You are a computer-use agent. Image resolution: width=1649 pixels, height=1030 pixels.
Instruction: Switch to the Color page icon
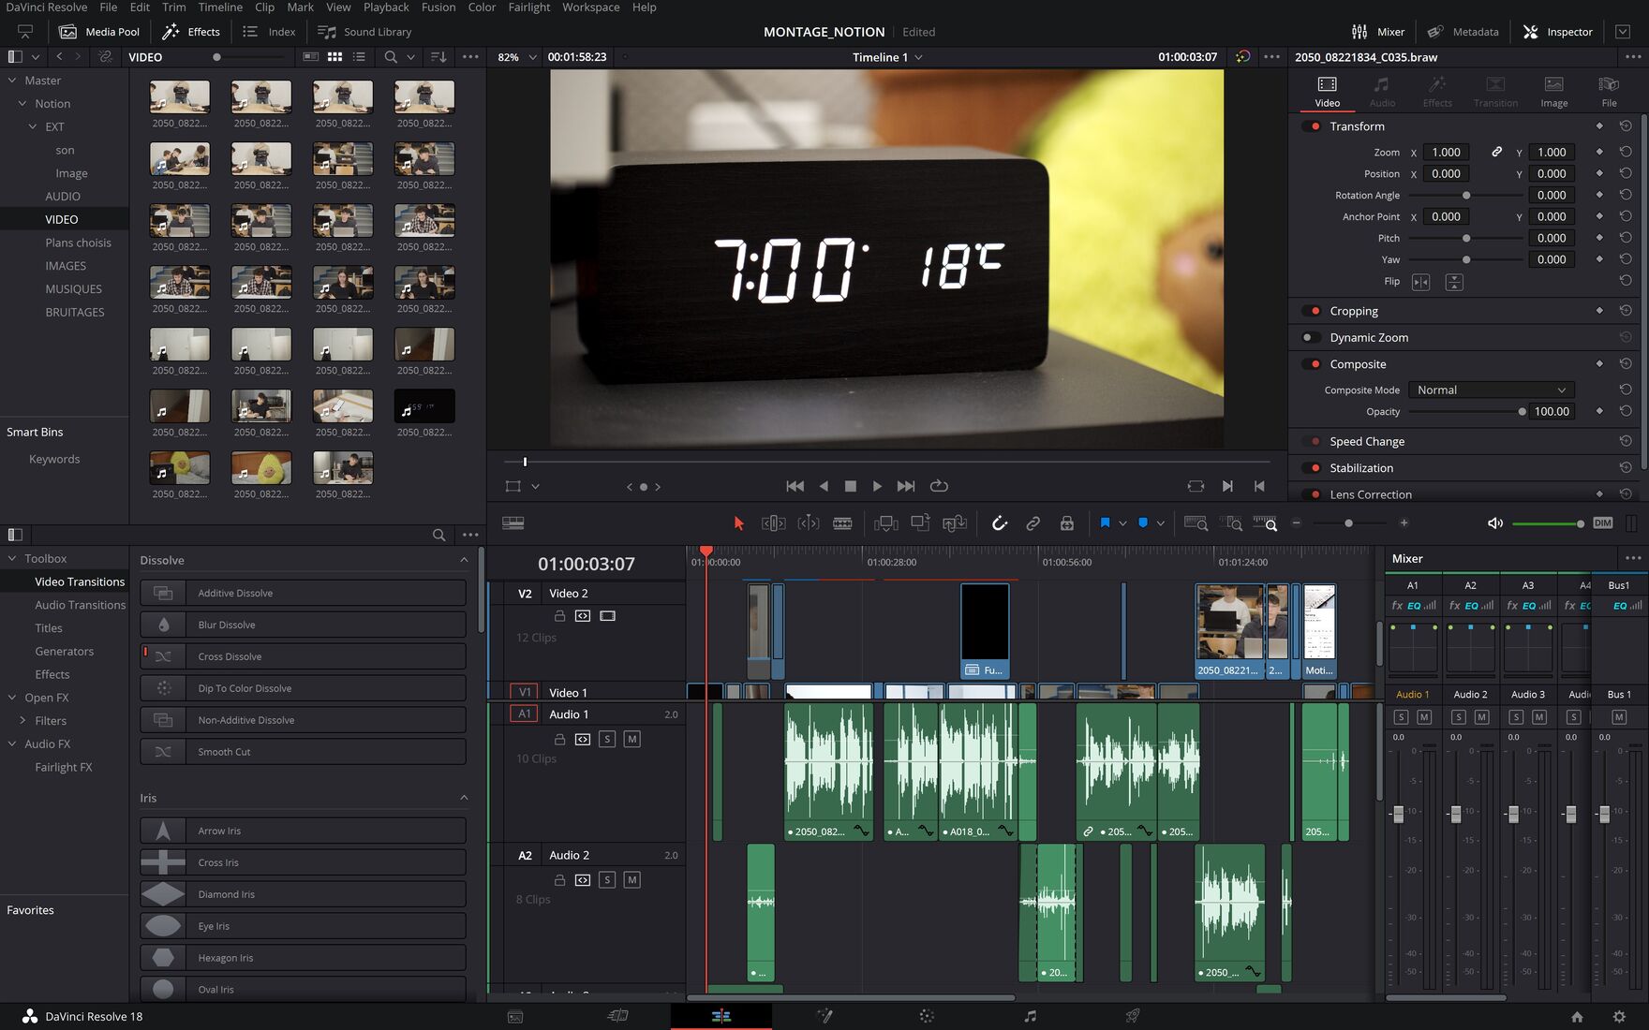tap(927, 1016)
